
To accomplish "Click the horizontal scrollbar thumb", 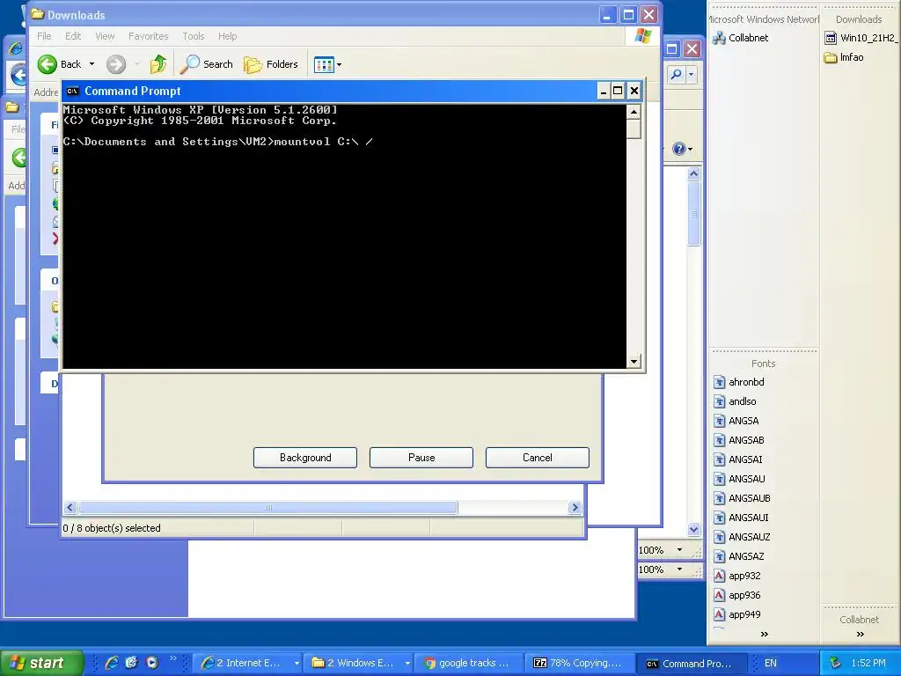I will 267,508.
